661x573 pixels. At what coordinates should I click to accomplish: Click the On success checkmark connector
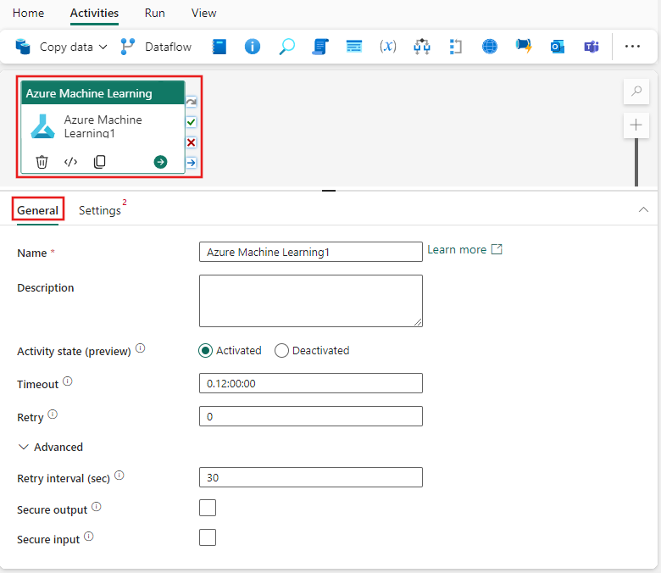coord(191,122)
